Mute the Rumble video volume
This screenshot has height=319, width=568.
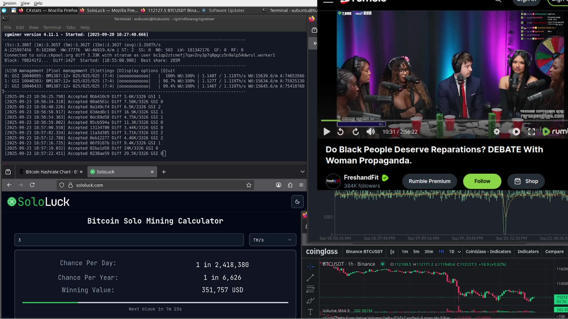pyautogui.click(x=371, y=132)
